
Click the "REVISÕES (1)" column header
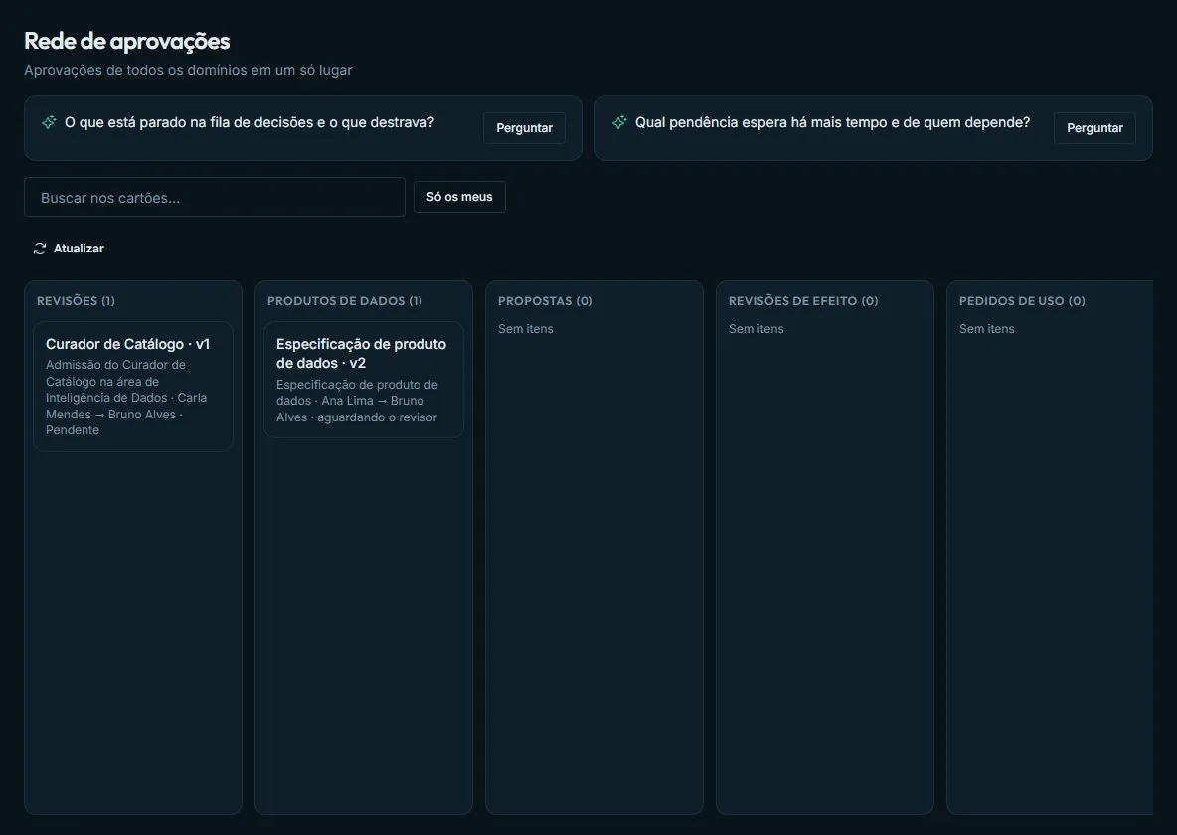click(76, 301)
